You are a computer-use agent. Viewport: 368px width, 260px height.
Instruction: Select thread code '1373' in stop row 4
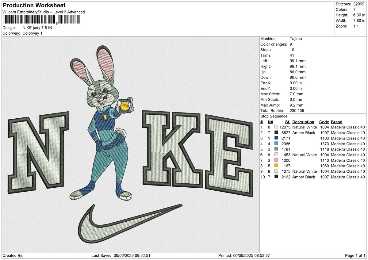click(324, 144)
